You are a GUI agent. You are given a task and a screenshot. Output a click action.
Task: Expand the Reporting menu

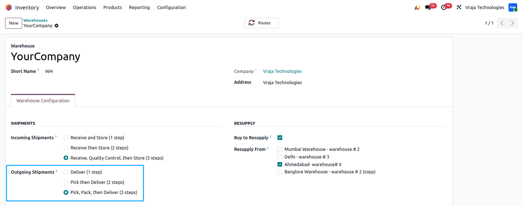[x=139, y=7]
